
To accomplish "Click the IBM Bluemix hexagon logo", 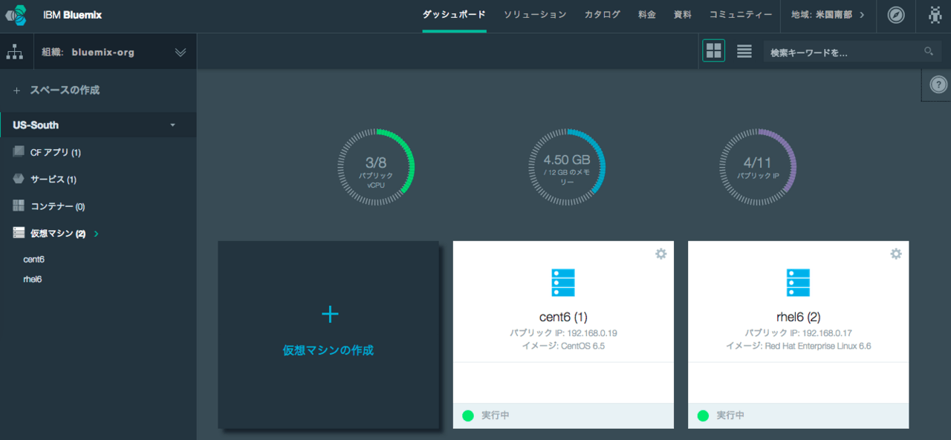I will point(16,15).
